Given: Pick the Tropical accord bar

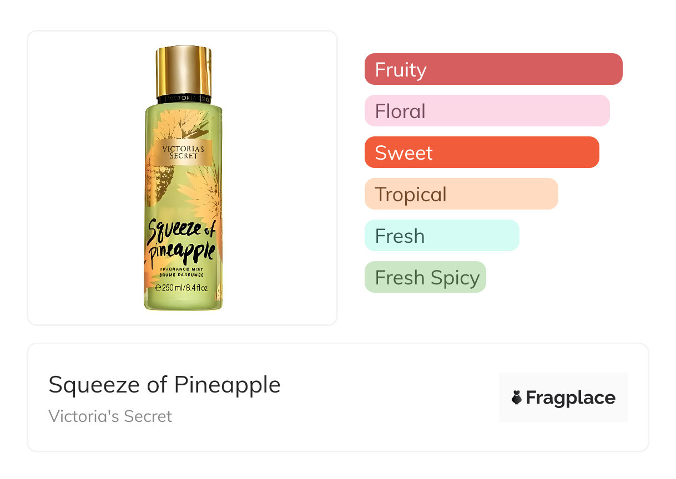Looking at the screenshot, I should (461, 194).
